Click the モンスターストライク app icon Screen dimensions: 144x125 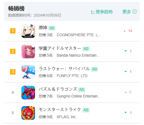[x=28, y=113]
